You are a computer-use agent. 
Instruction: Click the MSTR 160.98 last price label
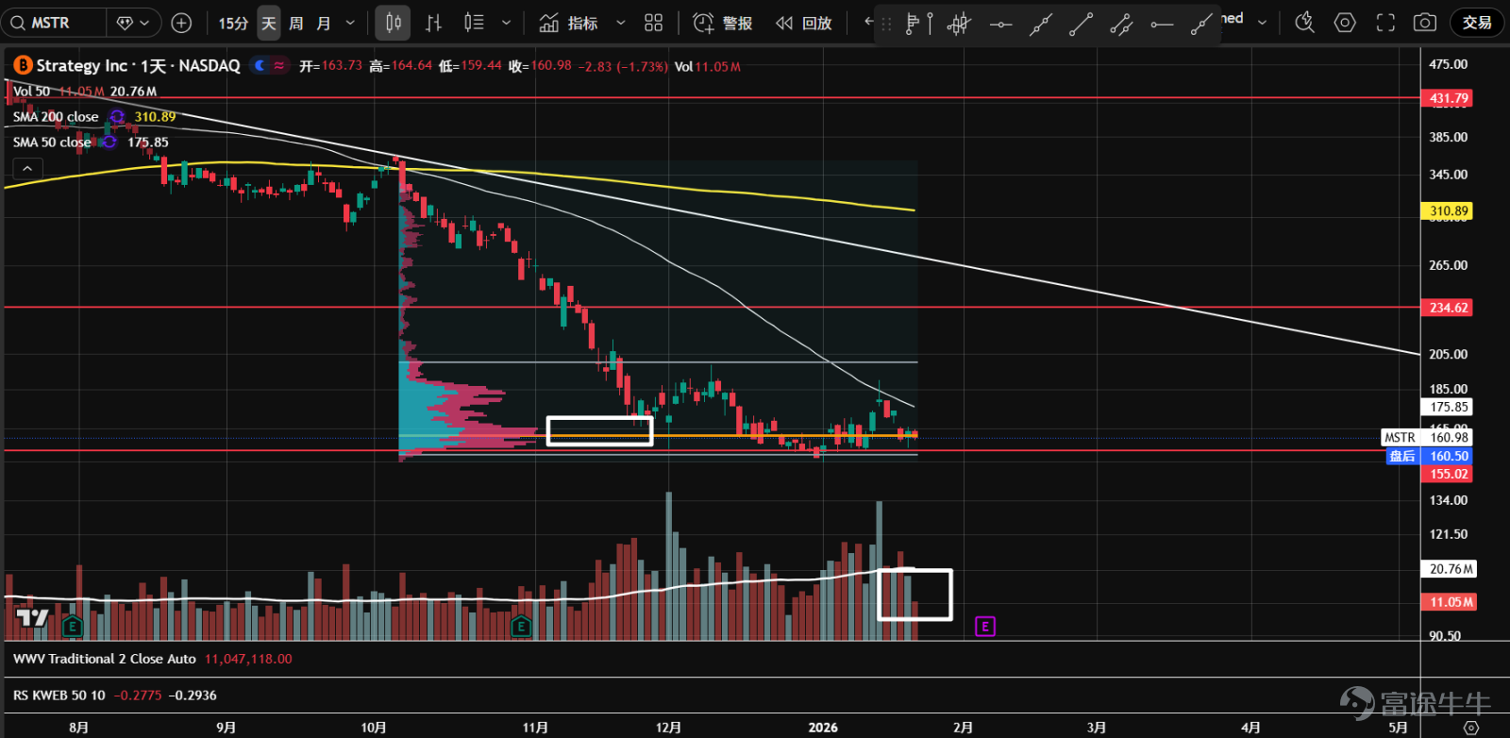1427,437
